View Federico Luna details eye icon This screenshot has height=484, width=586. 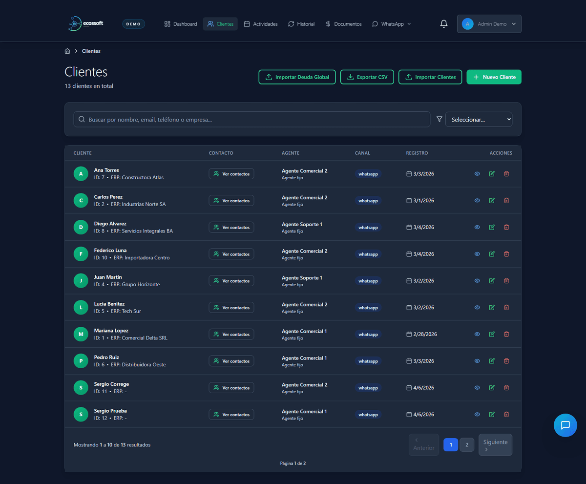click(x=477, y=254)
